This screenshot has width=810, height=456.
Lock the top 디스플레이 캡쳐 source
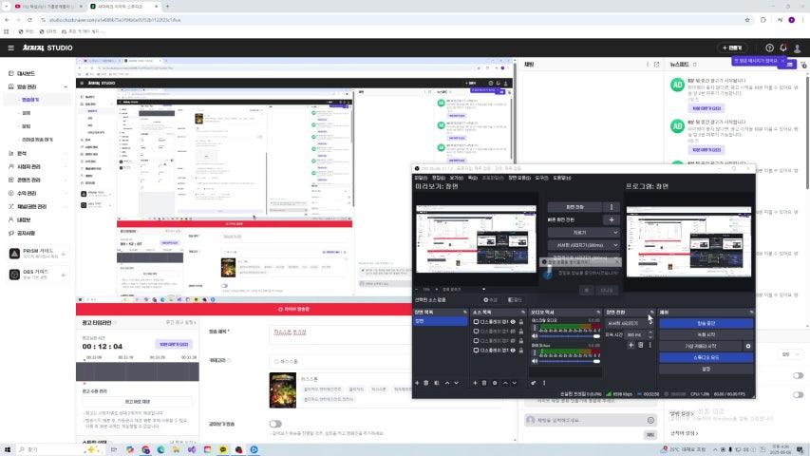click(520, 322)
